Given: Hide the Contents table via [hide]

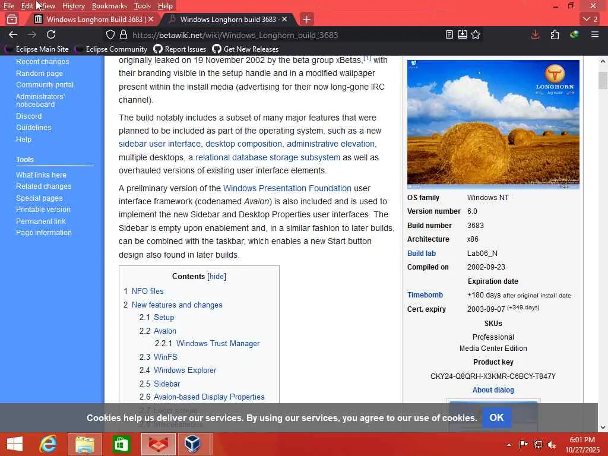Looking at the screenshot, I should pos(217,276).
